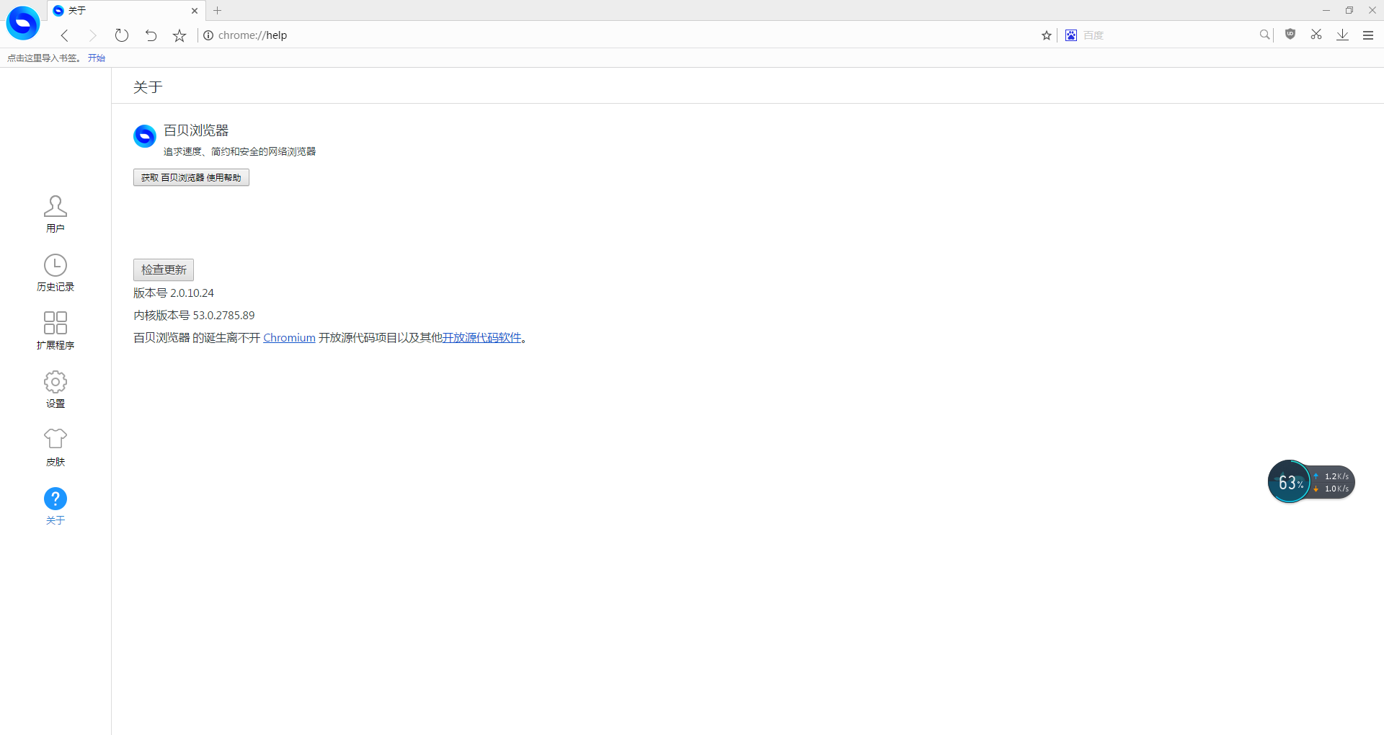Click the 63% floating performance widget
The image size is (1384, 735).
point(1290,482)
